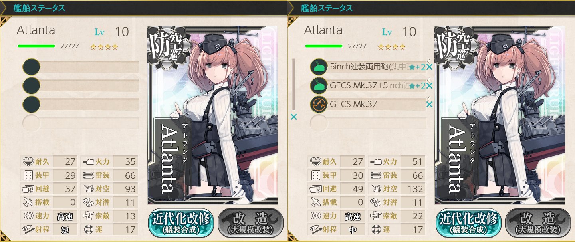Select the third empty dark equipment slot circle
575x242 pixels.
pyautogui.click(x=32, y=104)
